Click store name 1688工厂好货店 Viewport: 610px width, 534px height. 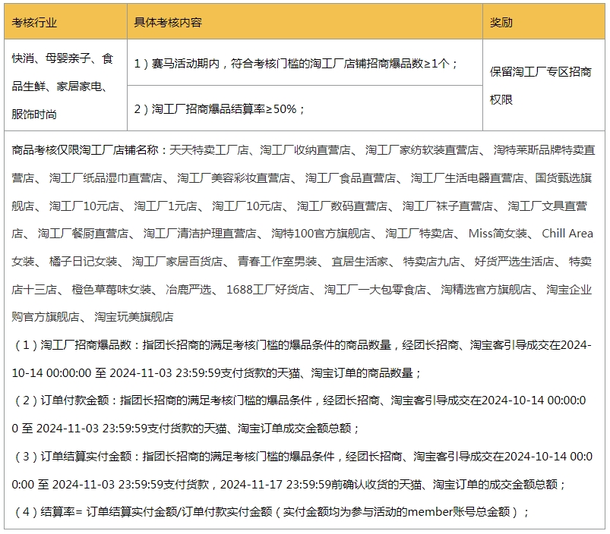[x=268, y=289]
